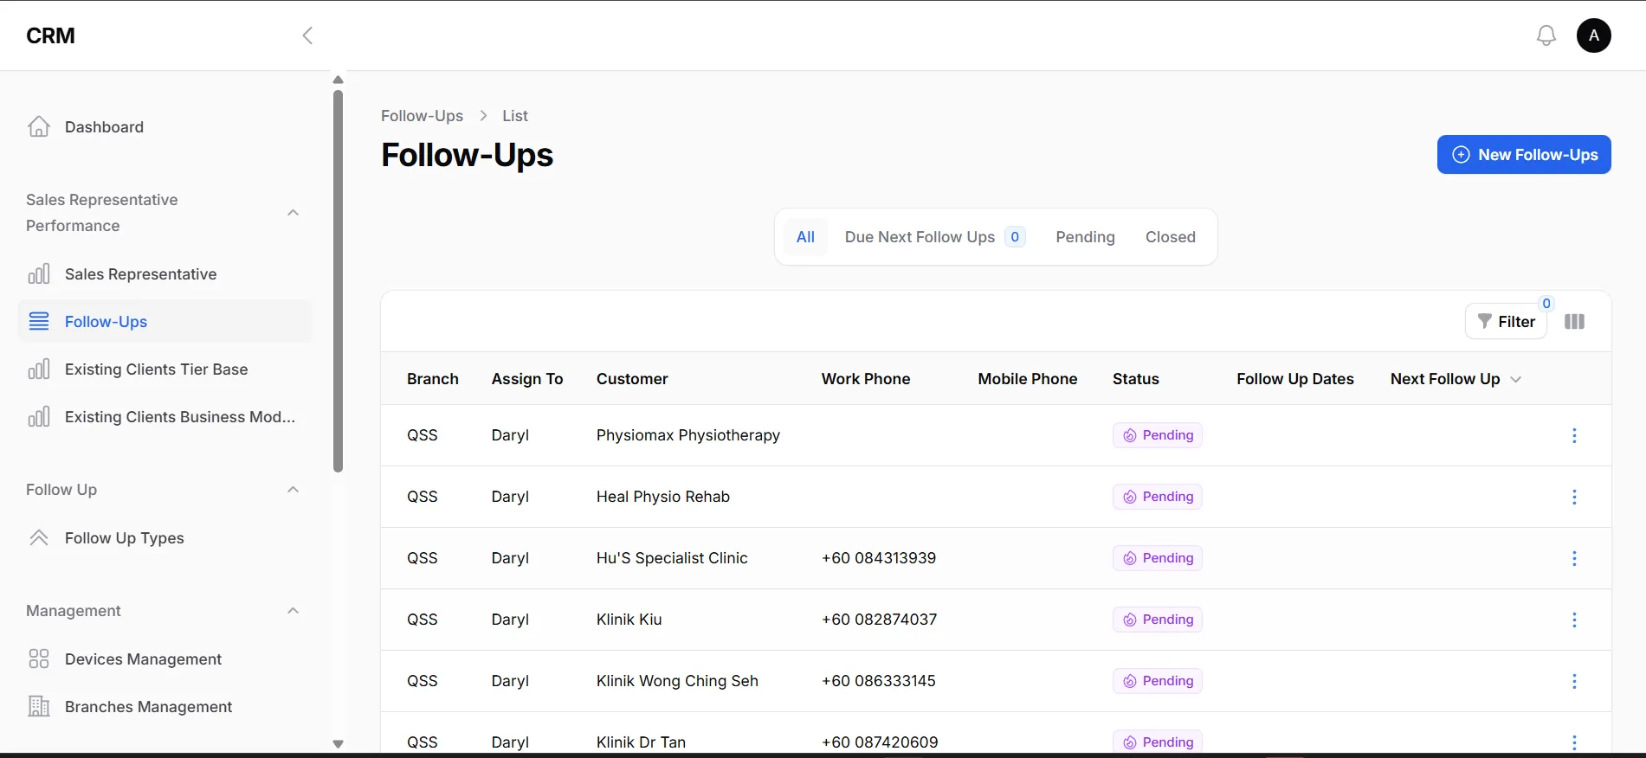The image size is (1646, 758).
Task: Click the sidebar scroll up arrow
Action: [338, 80]
